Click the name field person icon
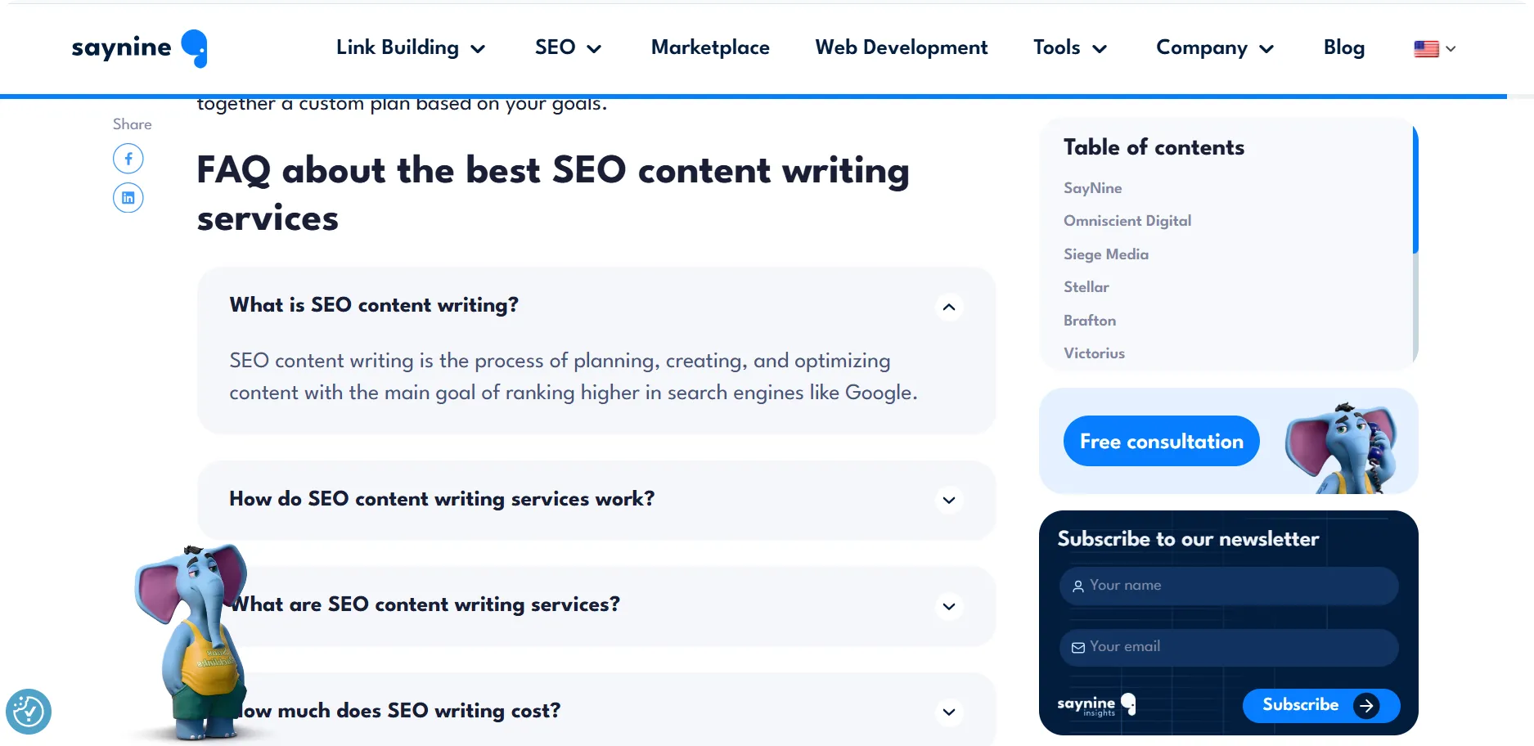 tap(1077, 586)
